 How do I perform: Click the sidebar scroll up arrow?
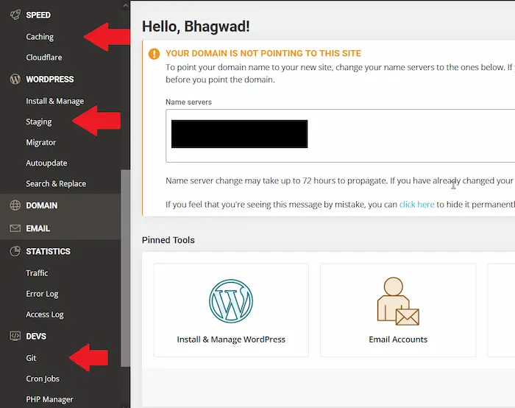click(x=126, y=5)
